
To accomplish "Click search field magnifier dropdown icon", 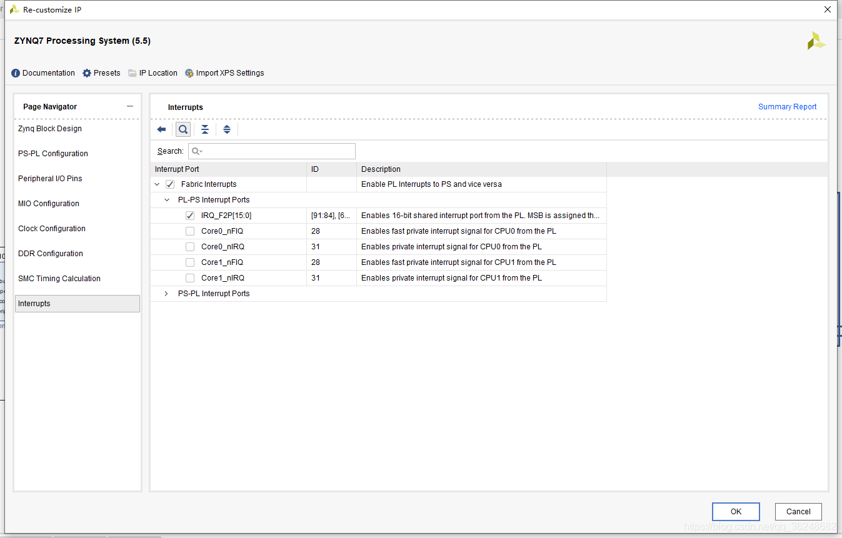I will point(197,151).
